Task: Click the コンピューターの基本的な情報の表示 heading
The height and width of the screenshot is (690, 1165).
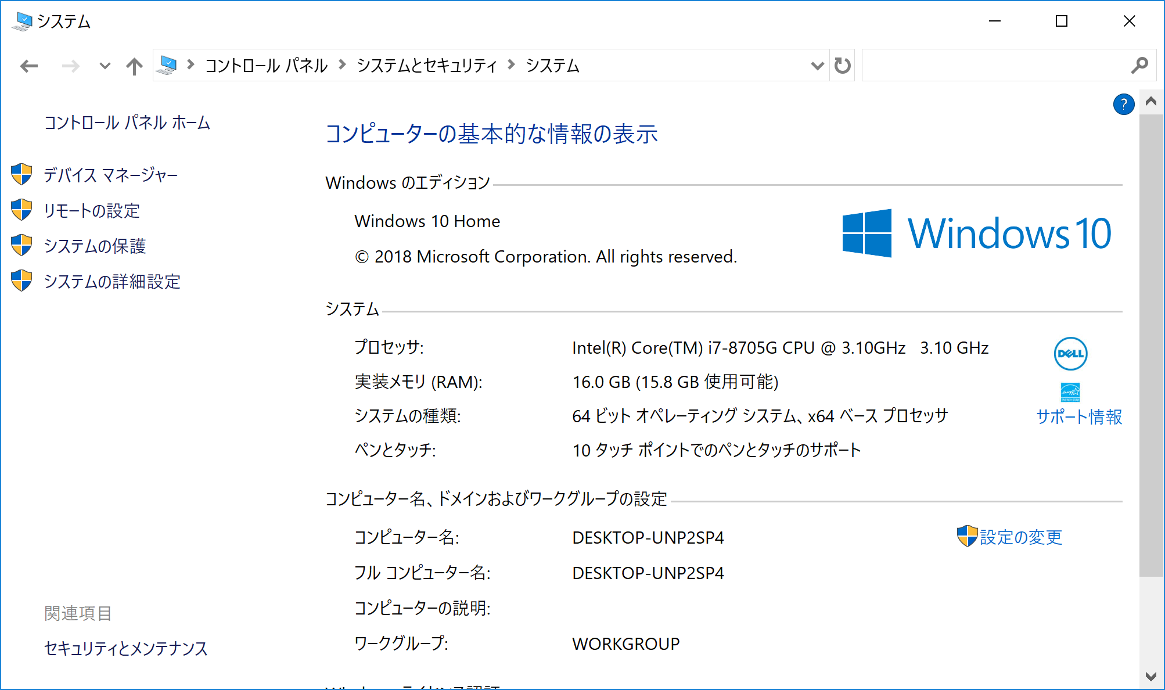Action: point(492,134)
